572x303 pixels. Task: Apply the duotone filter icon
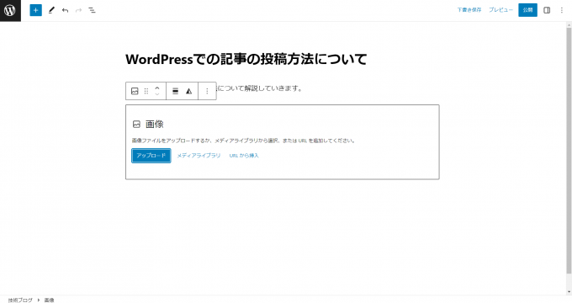click(x=188, y=91)
